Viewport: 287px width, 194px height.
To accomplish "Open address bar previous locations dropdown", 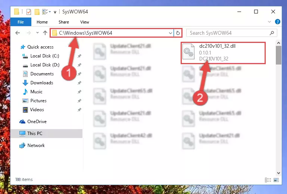I will click(171, 33).
